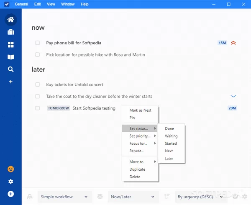The height and width of the screenshot is (205, 251).
Task: Tick the Buy tickets for Untold checkbox
Action: click(38, 85)
